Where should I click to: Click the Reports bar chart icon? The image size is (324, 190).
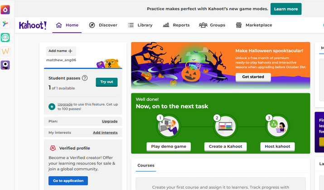coord(166,25)
